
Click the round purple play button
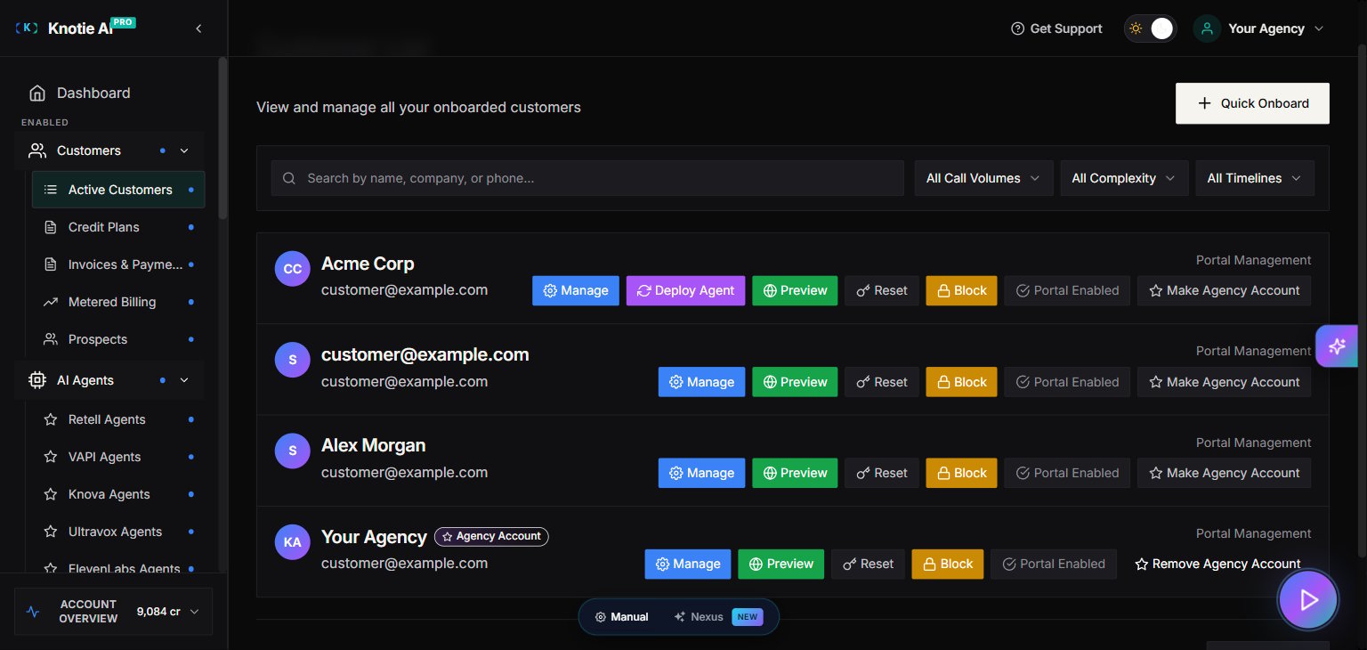coord(1308,600)
